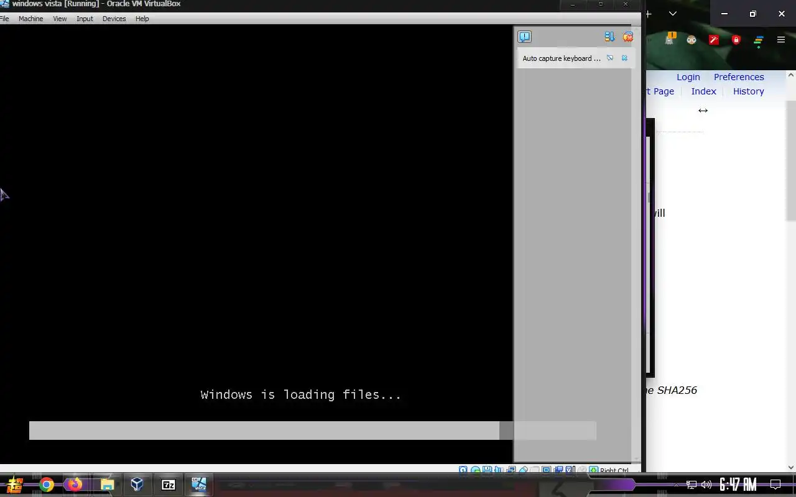Dismiss the Auto capture keyboard notification
Screen dimensions: 796x497
pos(624,58)
